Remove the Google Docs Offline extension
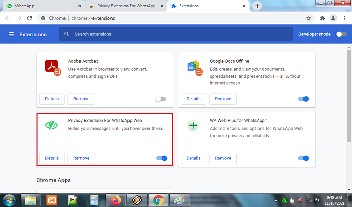The image size is (352, 207). (223, 99)
